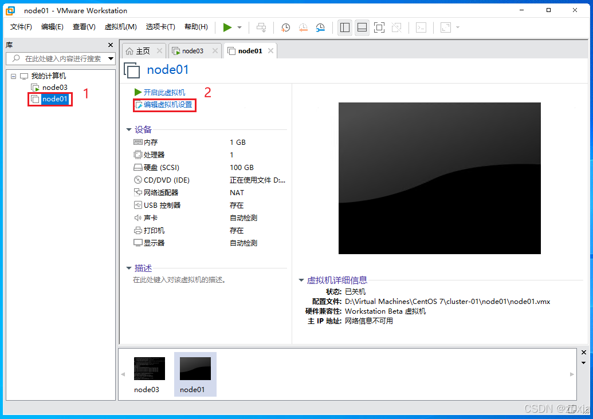Collapse the 设备 section

(128, 129)
